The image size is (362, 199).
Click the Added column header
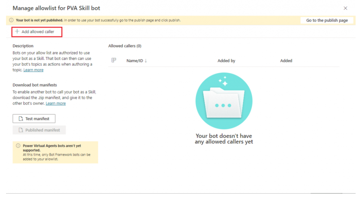[286, 61]
